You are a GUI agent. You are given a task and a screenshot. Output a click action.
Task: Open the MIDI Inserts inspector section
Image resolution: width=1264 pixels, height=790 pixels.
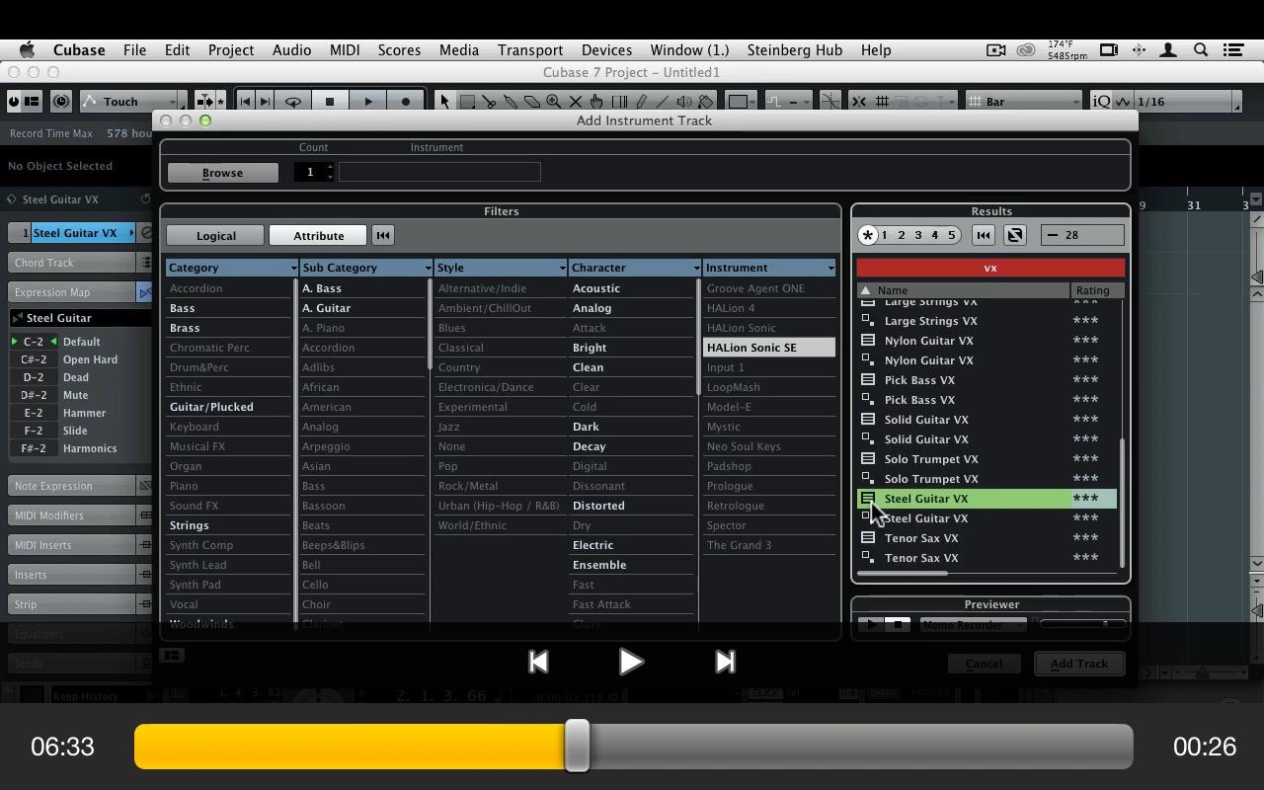pyautogui.click(x=72, y=545)
